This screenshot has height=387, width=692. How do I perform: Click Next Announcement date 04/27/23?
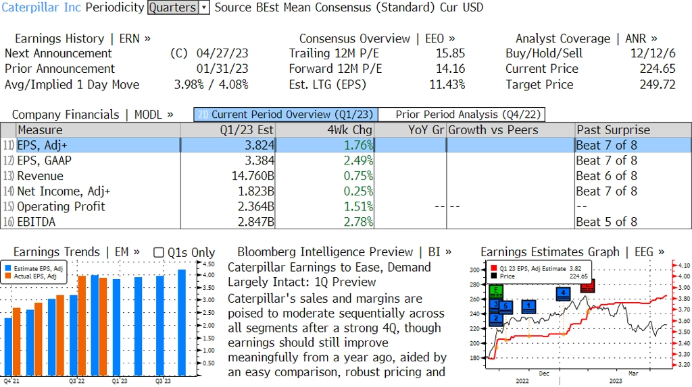222,54
